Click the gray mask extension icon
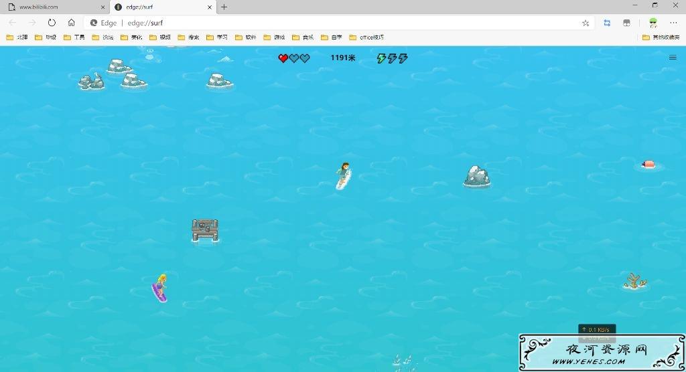 [626, 23]
